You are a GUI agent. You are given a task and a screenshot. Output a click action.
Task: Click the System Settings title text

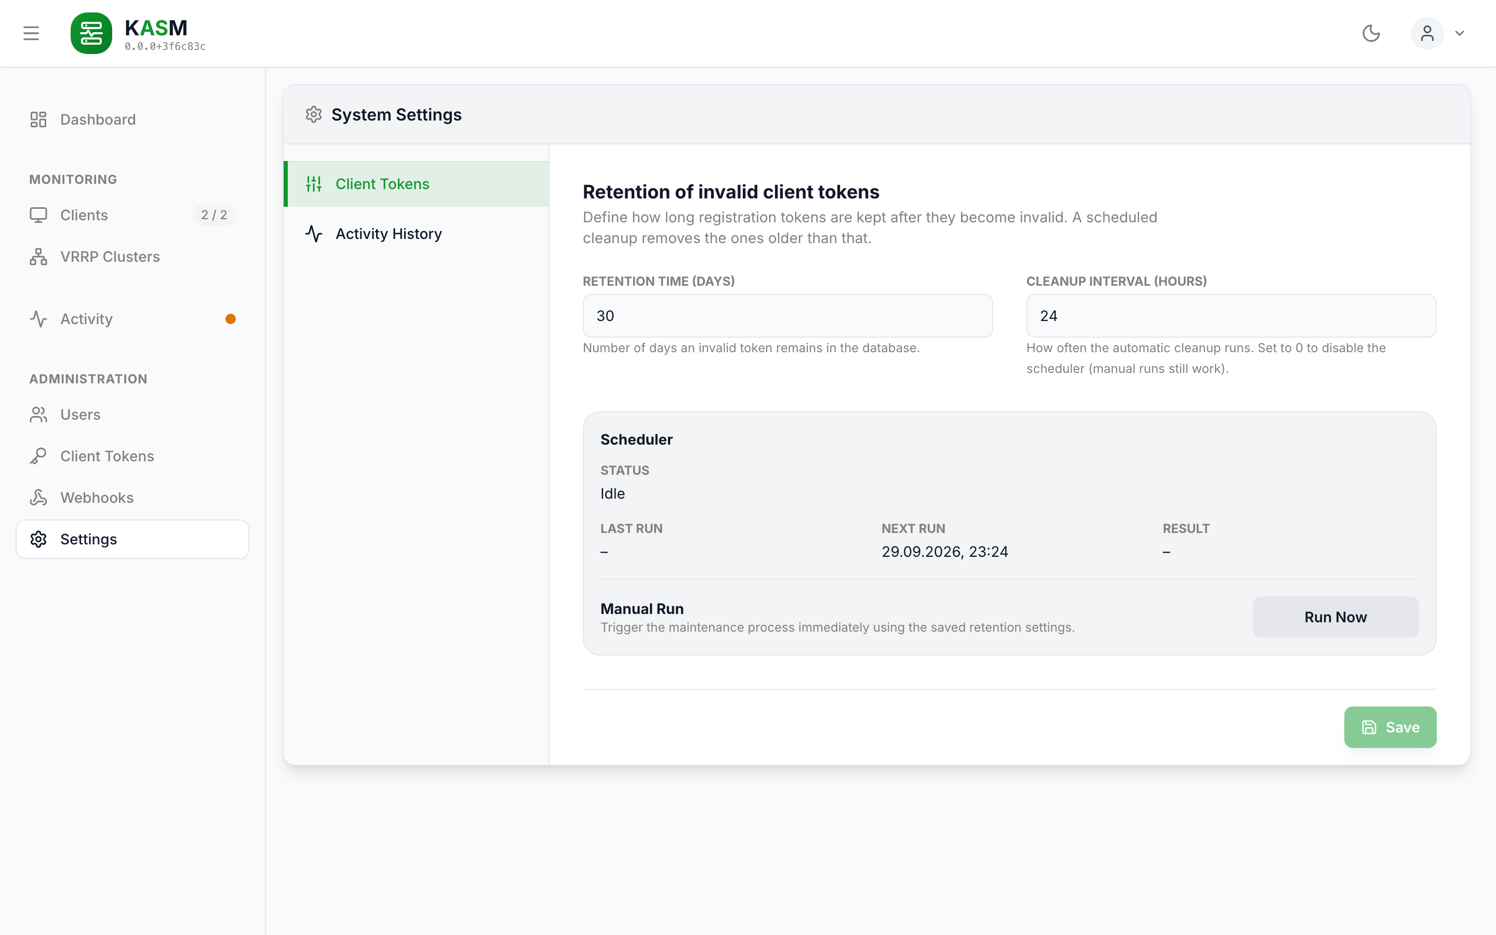[396, 114]
